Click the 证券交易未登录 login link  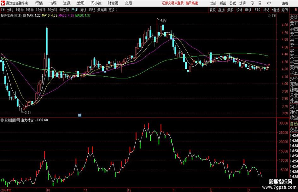173,3
